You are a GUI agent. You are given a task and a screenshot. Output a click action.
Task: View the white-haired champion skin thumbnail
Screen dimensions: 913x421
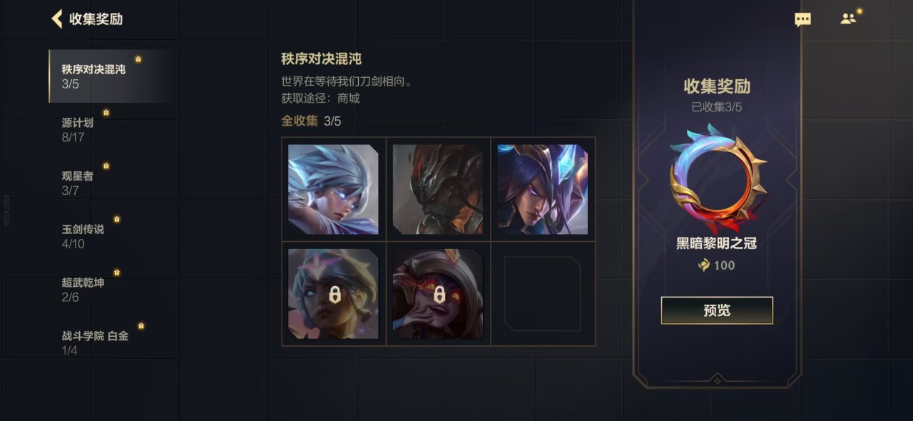point(334,189)
